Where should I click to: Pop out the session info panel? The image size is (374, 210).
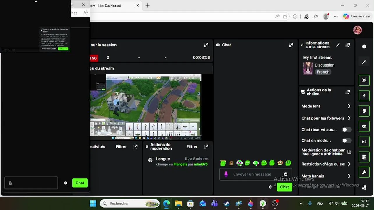(206, 45)
